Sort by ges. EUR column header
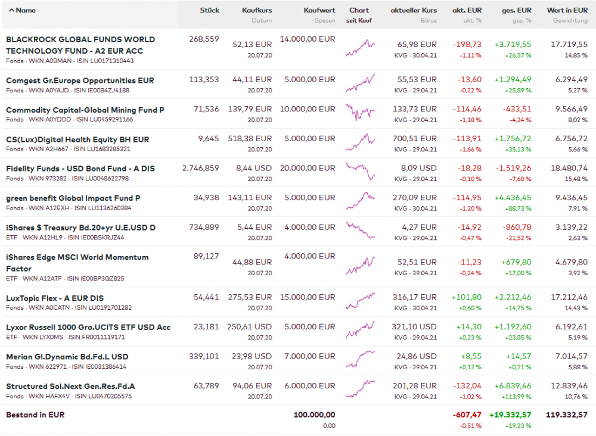596x436 pixels. (516, 10)
